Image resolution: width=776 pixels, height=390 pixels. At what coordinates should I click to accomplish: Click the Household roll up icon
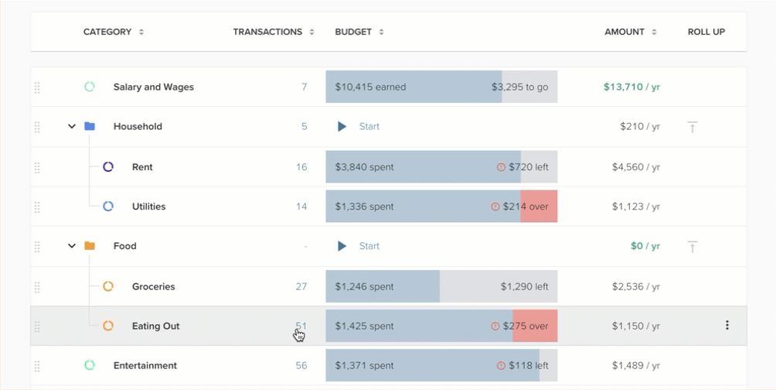(693, 127)
